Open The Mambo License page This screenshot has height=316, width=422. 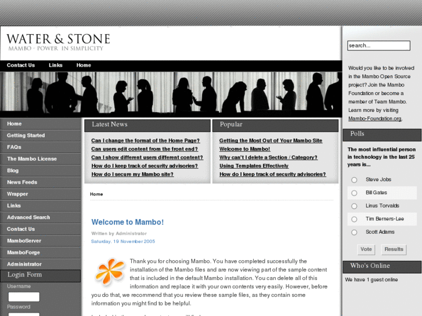click(x=41, y=159)
